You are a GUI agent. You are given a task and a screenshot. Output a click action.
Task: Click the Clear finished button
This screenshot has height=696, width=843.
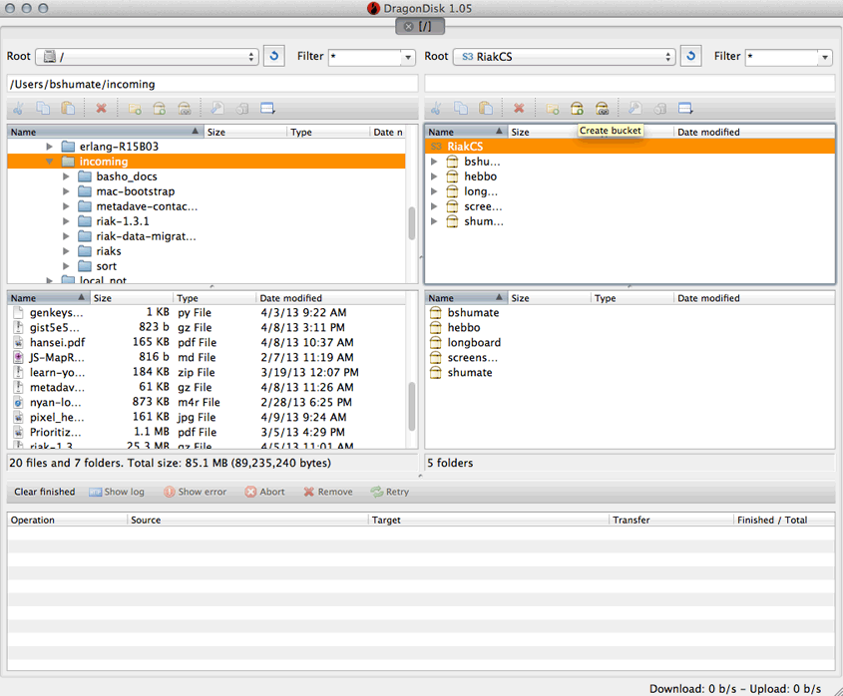pos(44,492)
